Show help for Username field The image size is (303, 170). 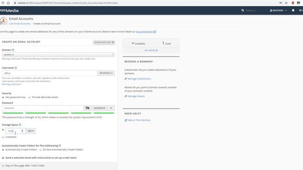pyautogui.click(x=16, y=68)
